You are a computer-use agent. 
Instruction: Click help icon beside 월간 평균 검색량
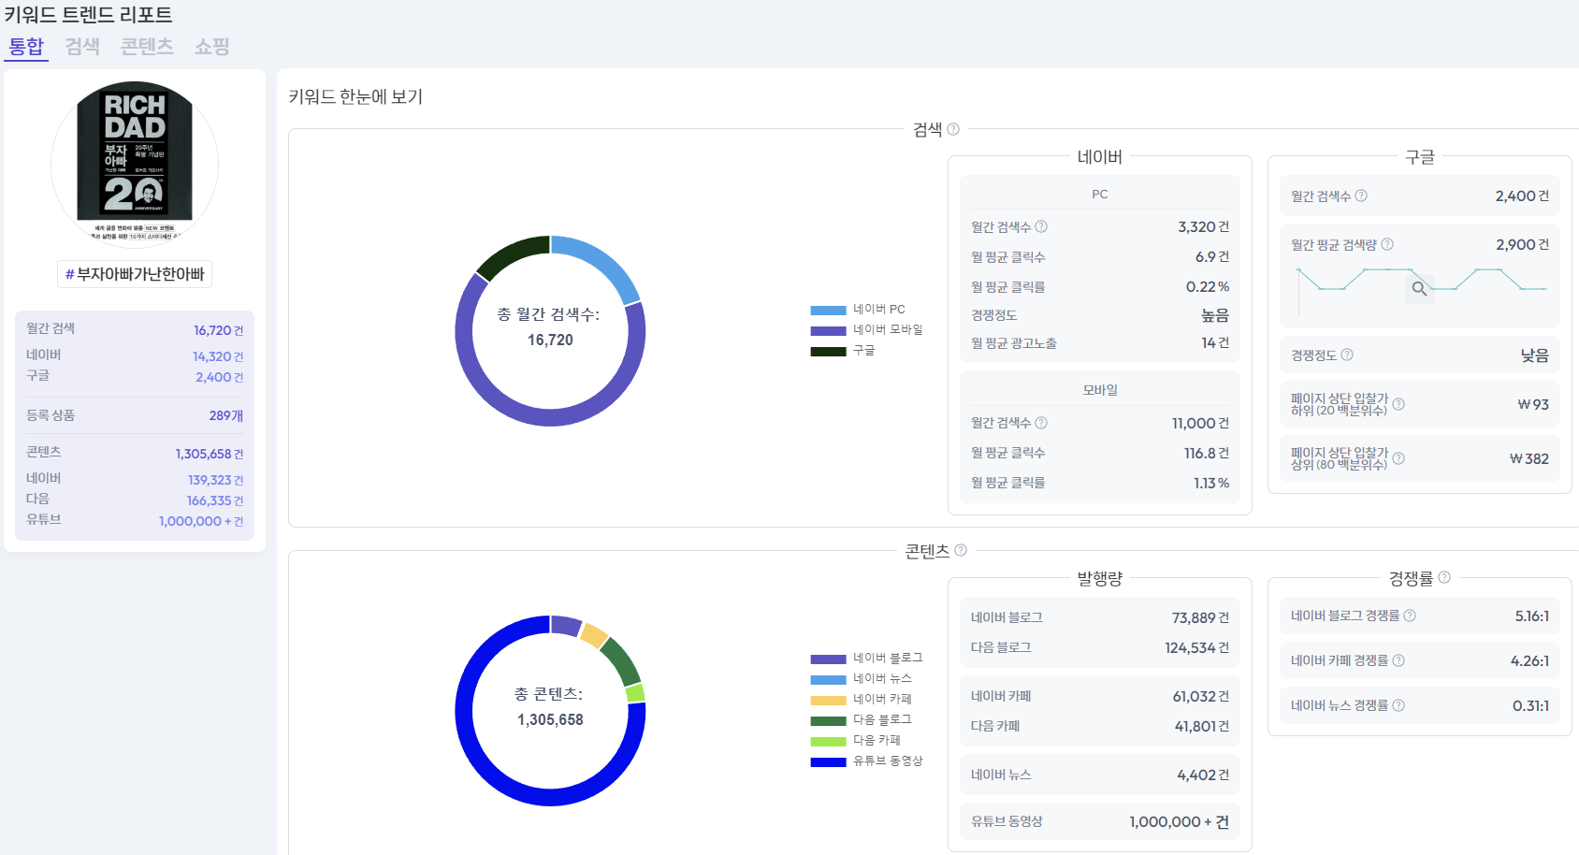(x=1387, y=244)
